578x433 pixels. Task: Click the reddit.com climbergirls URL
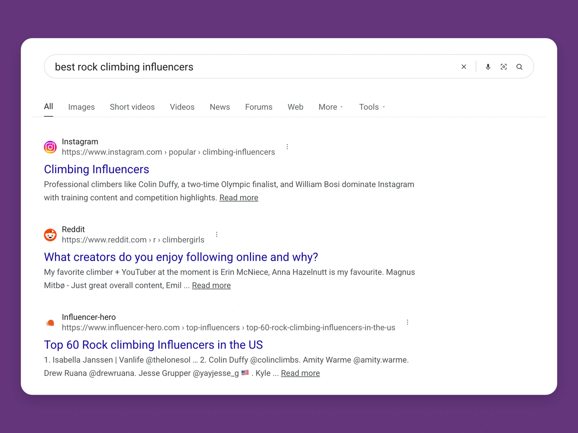[x=133, y=240]
